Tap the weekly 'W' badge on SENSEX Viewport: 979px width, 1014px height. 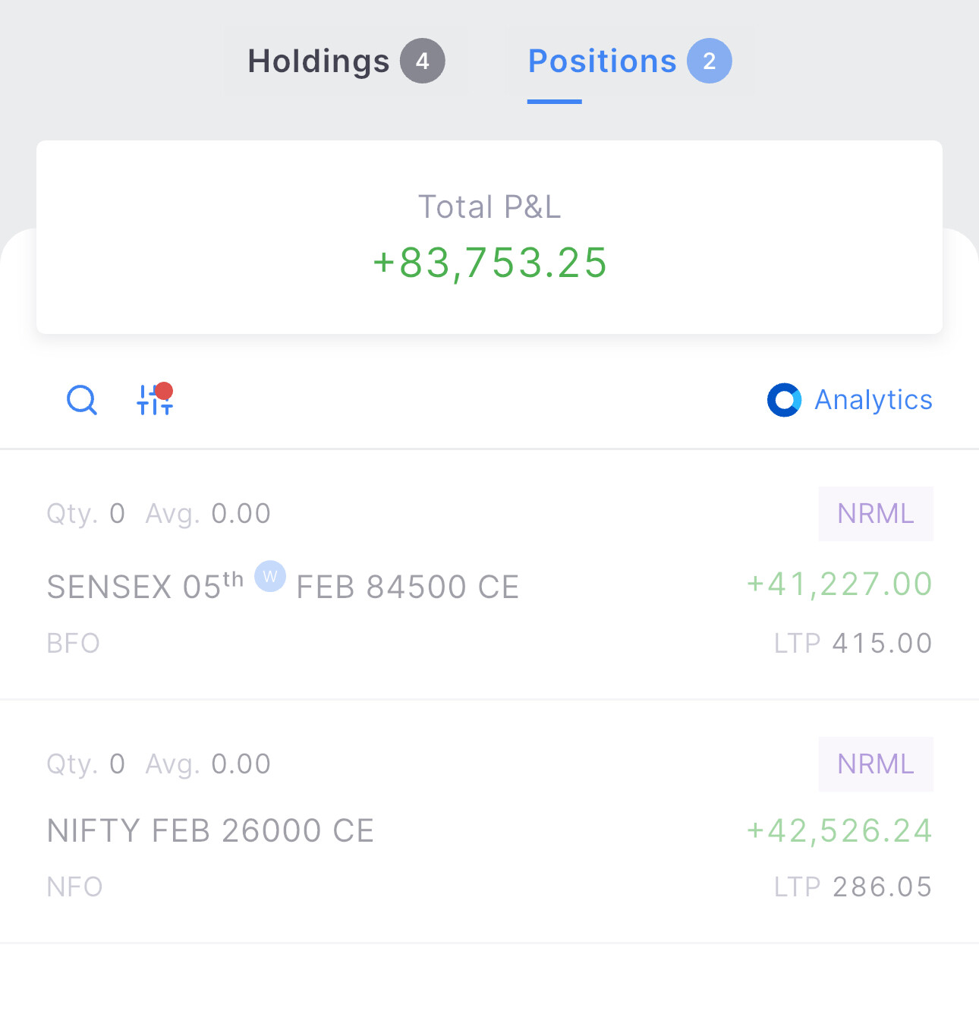270,577
